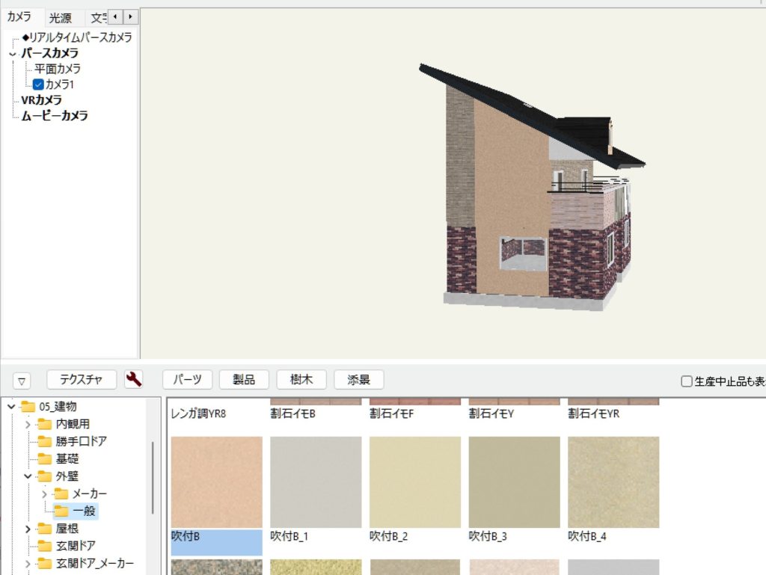
Task: Collapse the 外壁 folder node
Action: click(x=28, y=476)
